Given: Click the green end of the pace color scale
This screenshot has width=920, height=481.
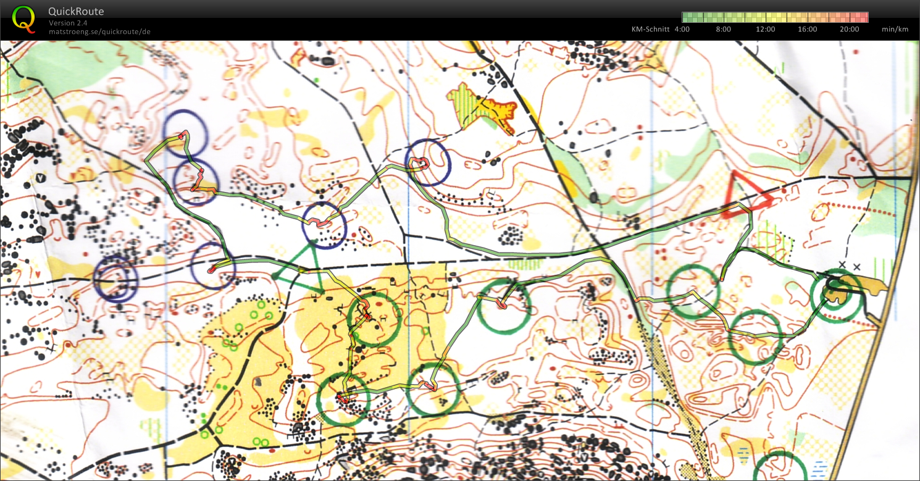Looking at the screenshot, I should (x=687, y=17).
